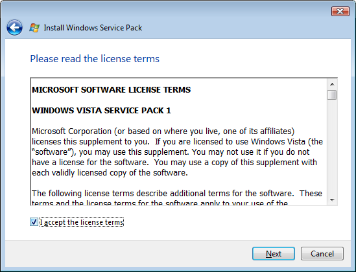Cancel the service pack installation

(x=322, y=254)
